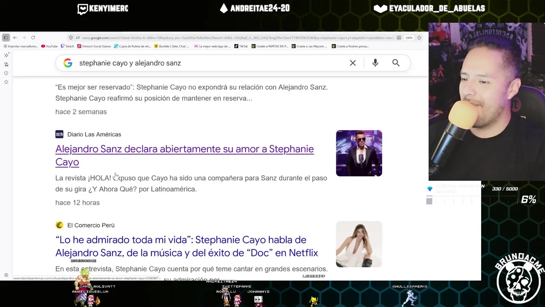Reset the 200% zoom level badge
This screenshot has height=307, width=545.
pos(409,38)
